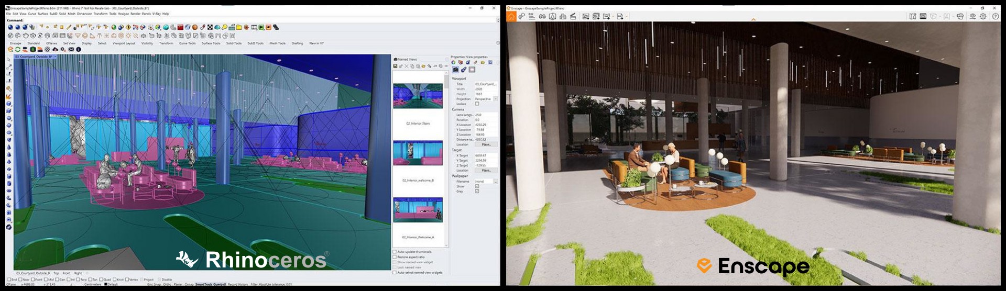
Task: Click the Lens Length value field
Action: [486, 115]
